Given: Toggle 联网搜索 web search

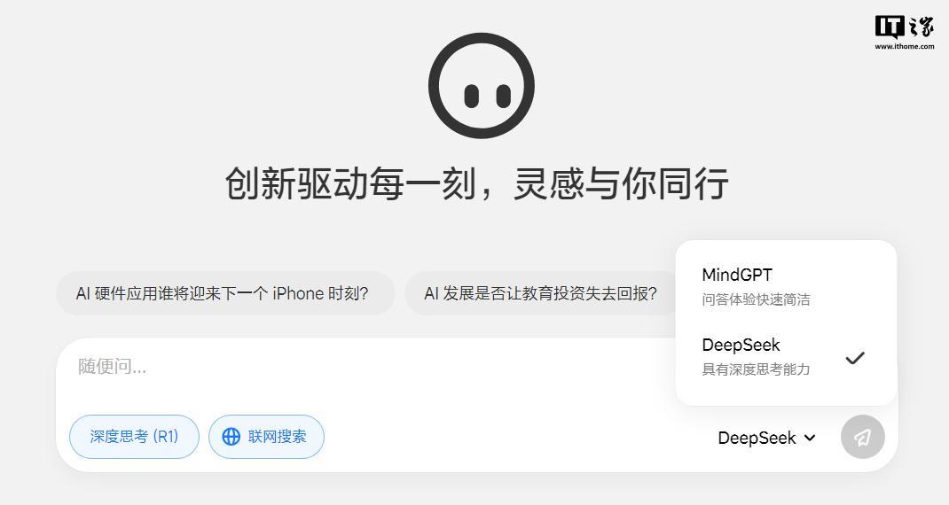Looking at the screenshot, I should tap(266, 437).
